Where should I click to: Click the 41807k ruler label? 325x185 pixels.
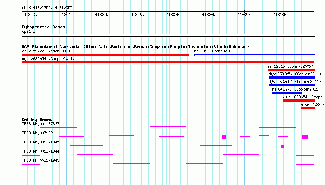(x=173, y=15)
